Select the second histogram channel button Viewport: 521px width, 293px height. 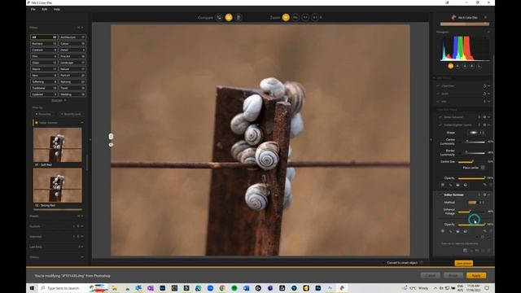(458, 66)
